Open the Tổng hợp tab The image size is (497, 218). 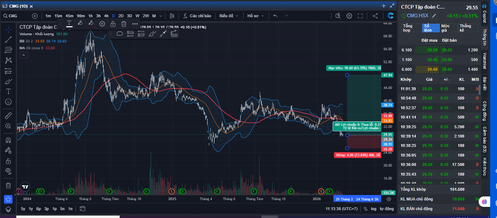[x=411, y=28]
